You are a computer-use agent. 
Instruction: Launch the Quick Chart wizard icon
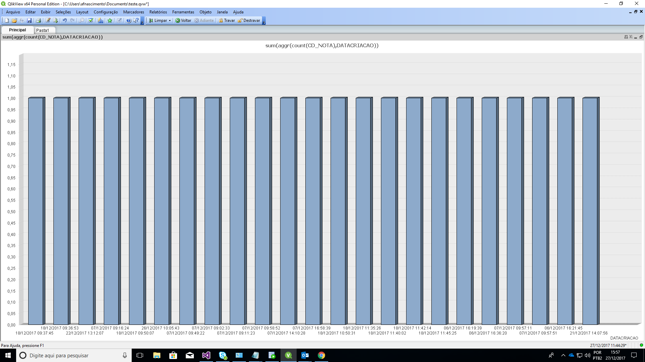click(100, 20)
